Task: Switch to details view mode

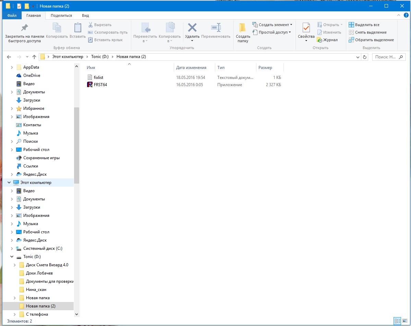Action: point(397,321)
